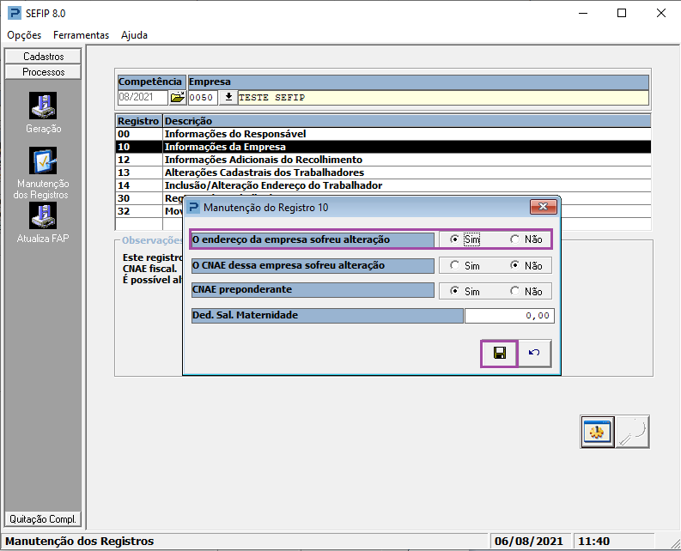
Task: Open the Opções menu
Action: (24, 35)
